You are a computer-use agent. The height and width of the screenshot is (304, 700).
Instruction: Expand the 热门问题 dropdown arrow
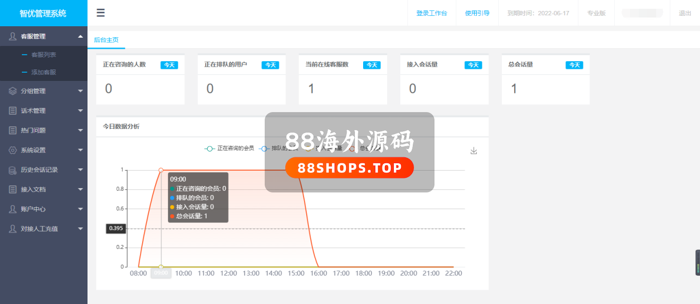[80, 130]
